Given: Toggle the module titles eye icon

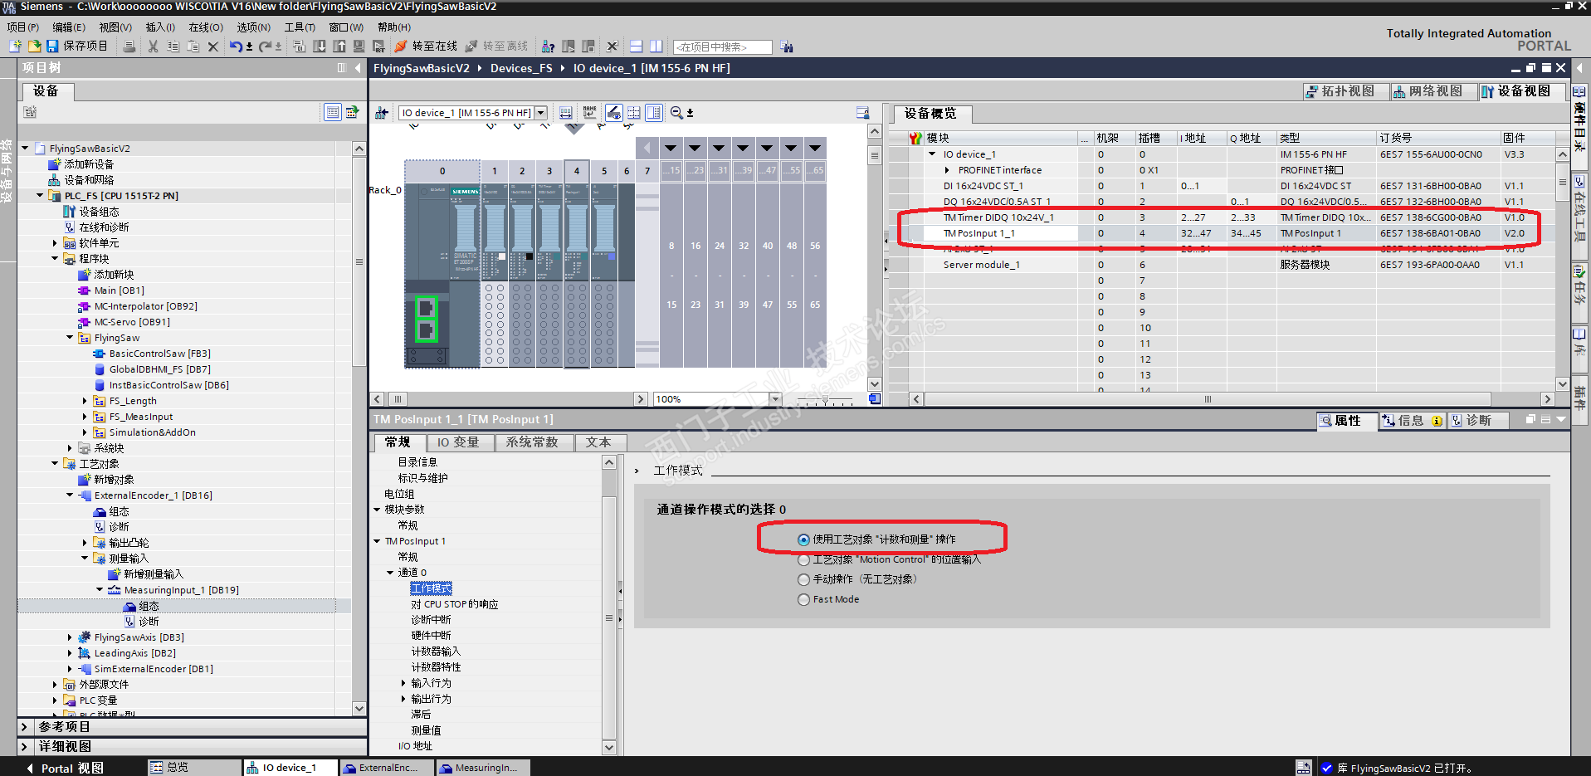Looking at the screenshot, I should coord(614,113).
